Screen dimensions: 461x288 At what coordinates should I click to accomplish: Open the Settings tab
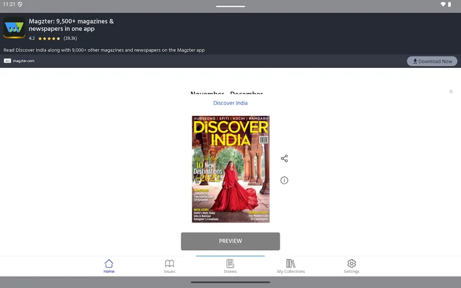coord(351,266)
